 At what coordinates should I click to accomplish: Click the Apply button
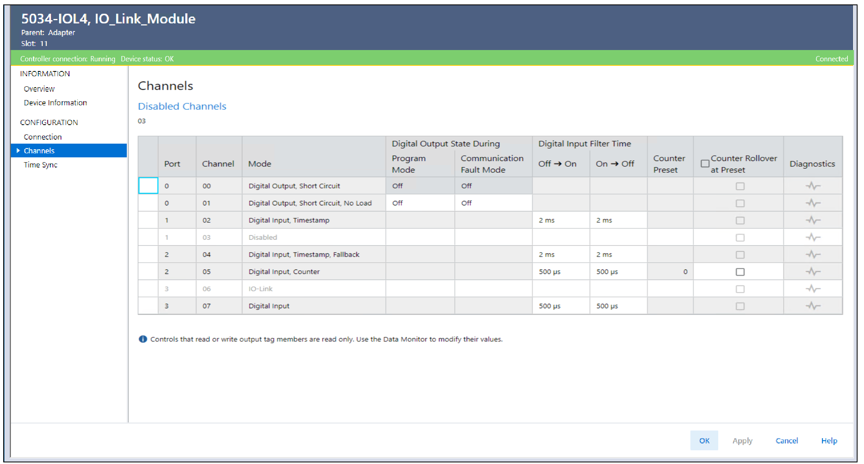742,441
